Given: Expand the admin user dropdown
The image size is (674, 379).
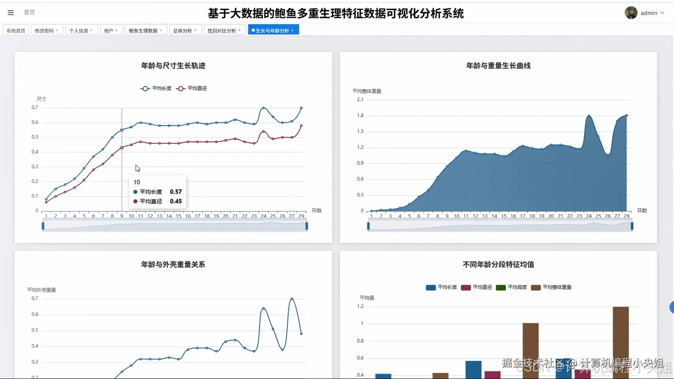Looking at the screenshot, I should pos(662,13).
